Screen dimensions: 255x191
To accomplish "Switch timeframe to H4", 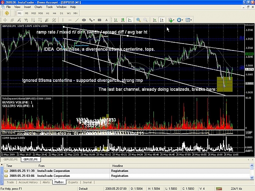I will point(55,13).
